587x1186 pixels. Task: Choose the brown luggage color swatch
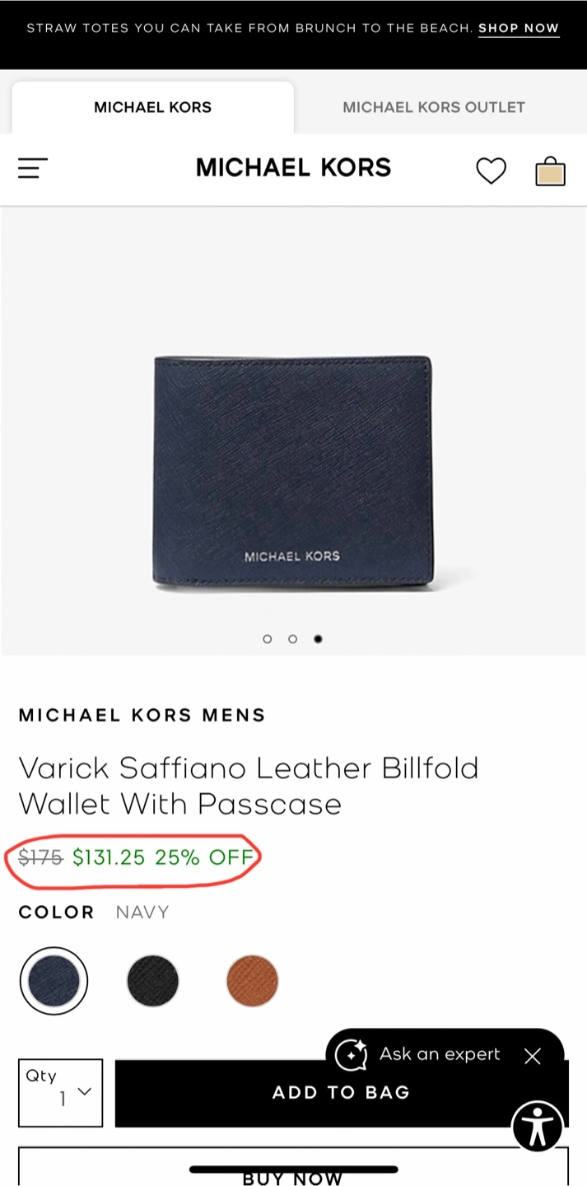point(253,981)
